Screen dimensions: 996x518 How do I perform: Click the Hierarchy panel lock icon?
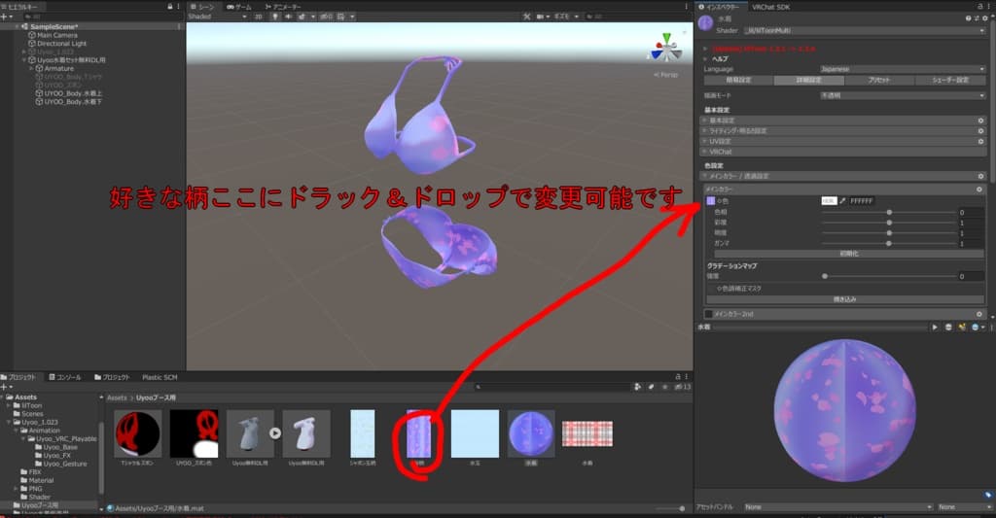tap(170, 7)
